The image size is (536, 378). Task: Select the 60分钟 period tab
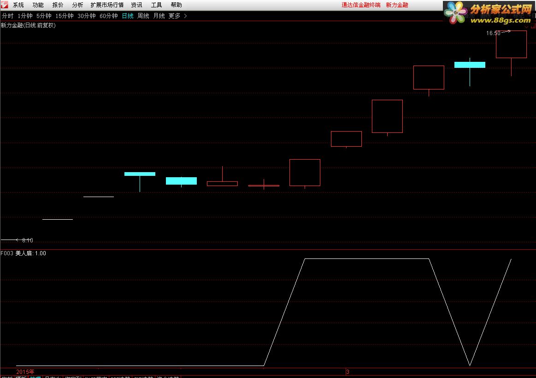pyautogui.click(x=109, y=16)
